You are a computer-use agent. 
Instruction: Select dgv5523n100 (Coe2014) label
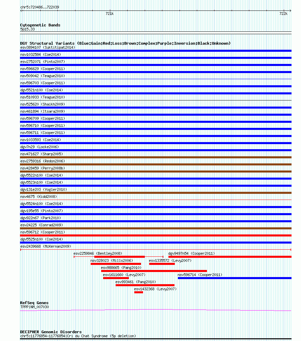tap(42, 182)
